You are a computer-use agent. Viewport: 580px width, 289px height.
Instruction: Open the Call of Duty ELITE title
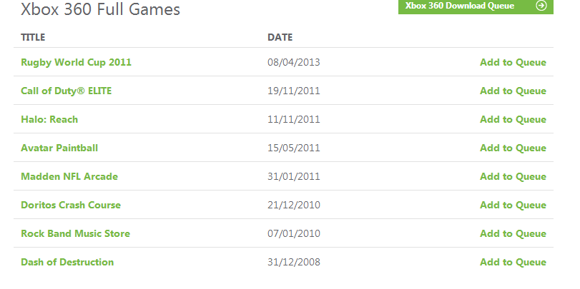(66, 91)
